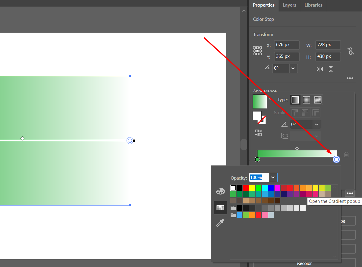This screenshot has width=362, height=267.
Task: Select the Linear gradient type
Action: [295, 99]
